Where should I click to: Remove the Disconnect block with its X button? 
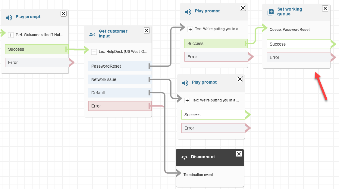pyautogui.click(x=239, y=154)
